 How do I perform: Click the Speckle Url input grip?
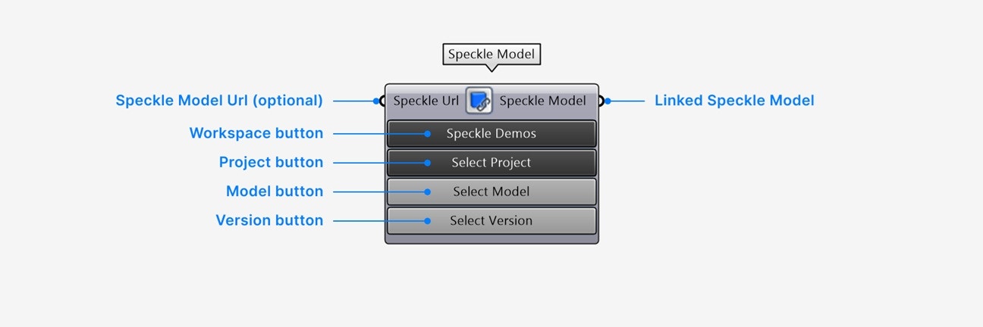coord(381,101)
